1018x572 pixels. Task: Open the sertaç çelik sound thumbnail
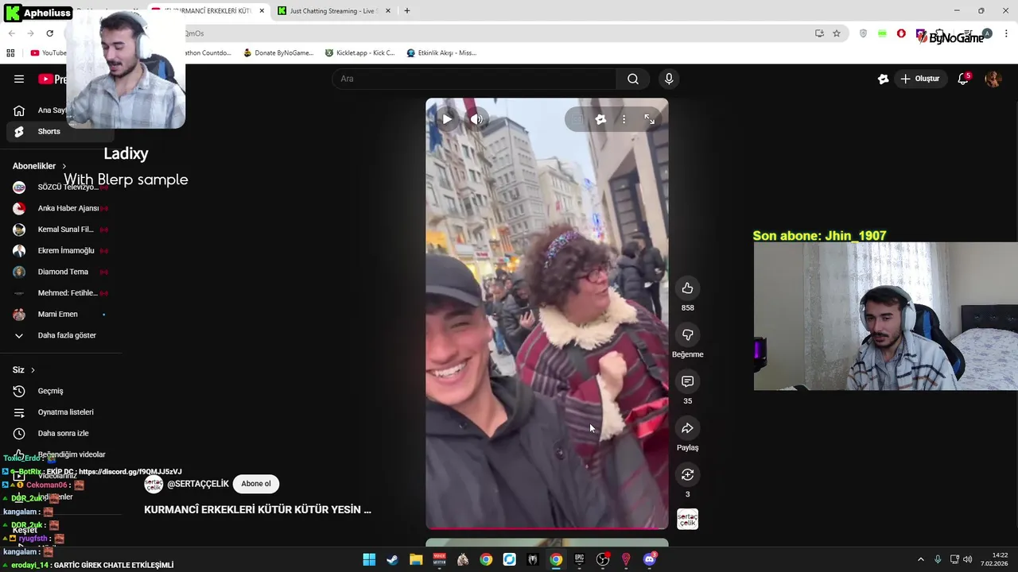687,520
